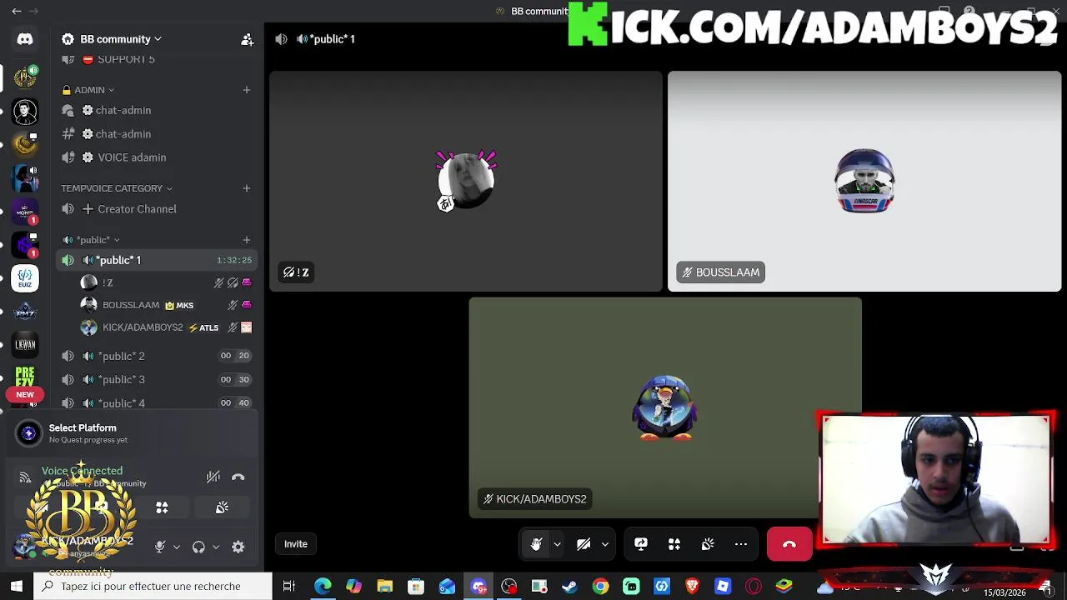This screenshot has width=1067, height=600.
Task: Open Roblox from the taskbar
Action: [723, 587]
